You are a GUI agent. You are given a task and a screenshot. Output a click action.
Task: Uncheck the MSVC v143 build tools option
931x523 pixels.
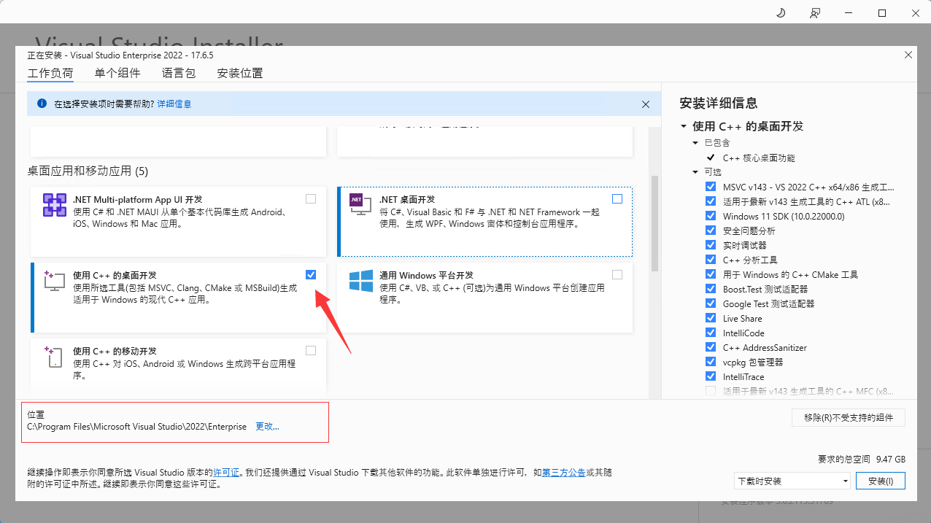711,187
